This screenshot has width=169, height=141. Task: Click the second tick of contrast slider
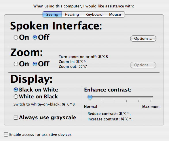[x=102, y=101]
